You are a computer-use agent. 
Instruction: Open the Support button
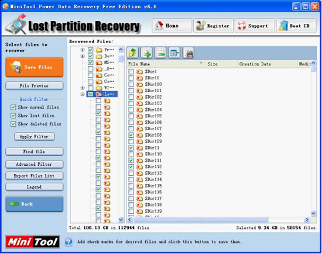(x=255, y=26)
